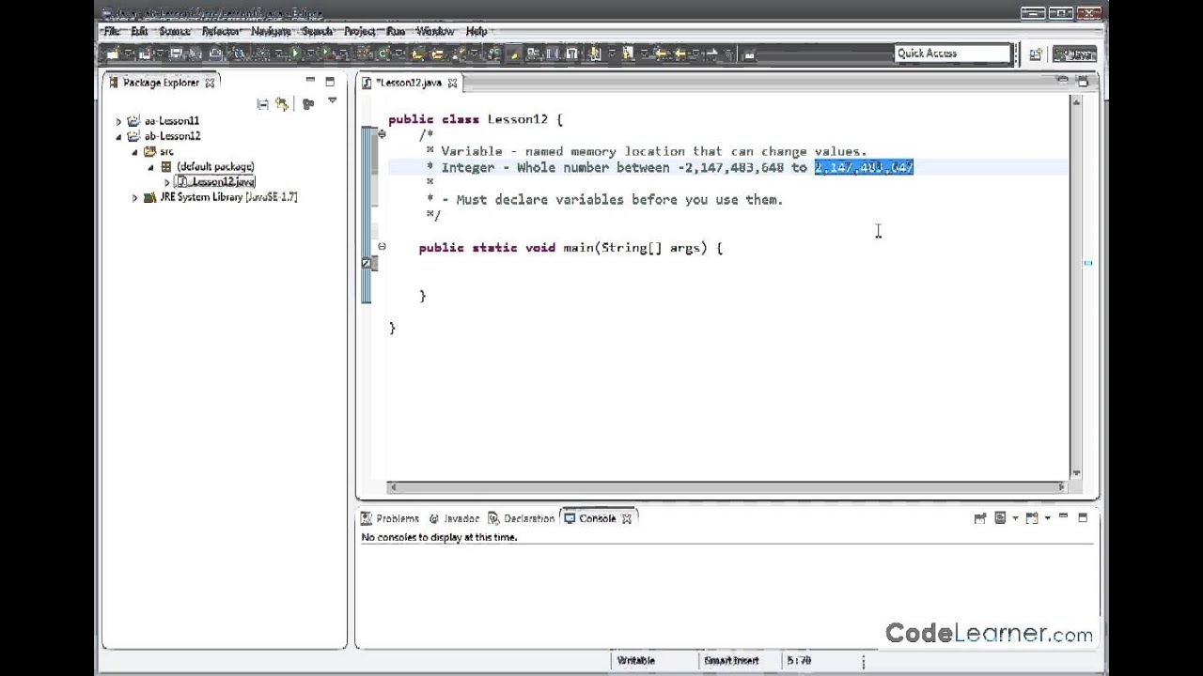1203x676 pixels.
Task: Click the Open Console icon
Action: pos(1032,517)
